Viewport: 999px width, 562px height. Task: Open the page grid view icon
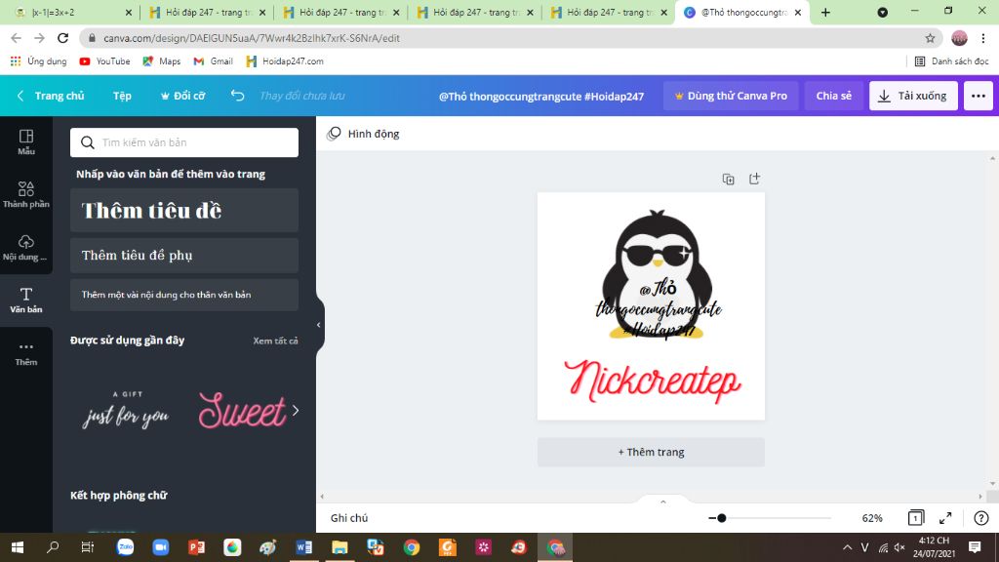[x=915, y=517]
